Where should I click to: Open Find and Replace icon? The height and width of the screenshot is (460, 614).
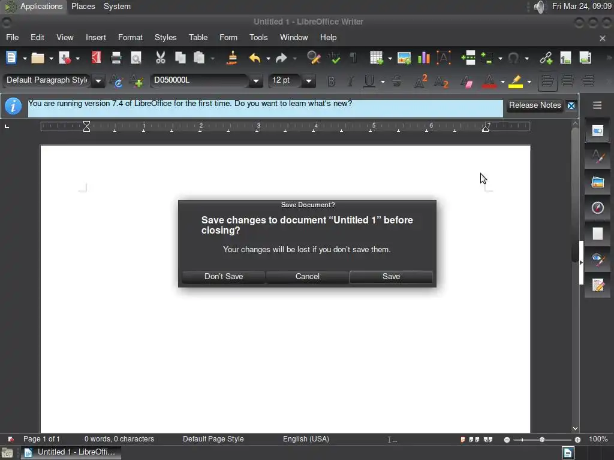tap(314, 58)
